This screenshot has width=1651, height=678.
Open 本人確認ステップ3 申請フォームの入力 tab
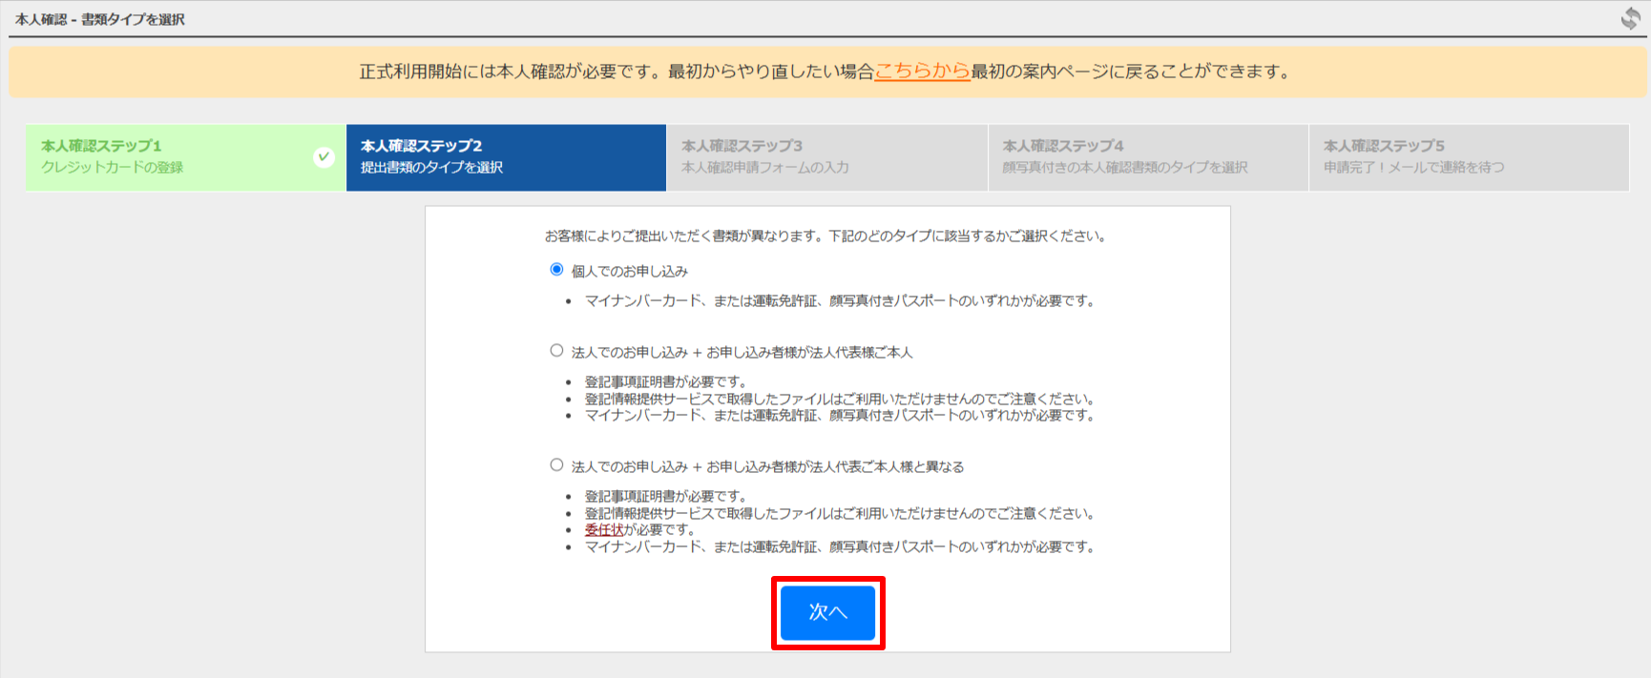point(826,157)
